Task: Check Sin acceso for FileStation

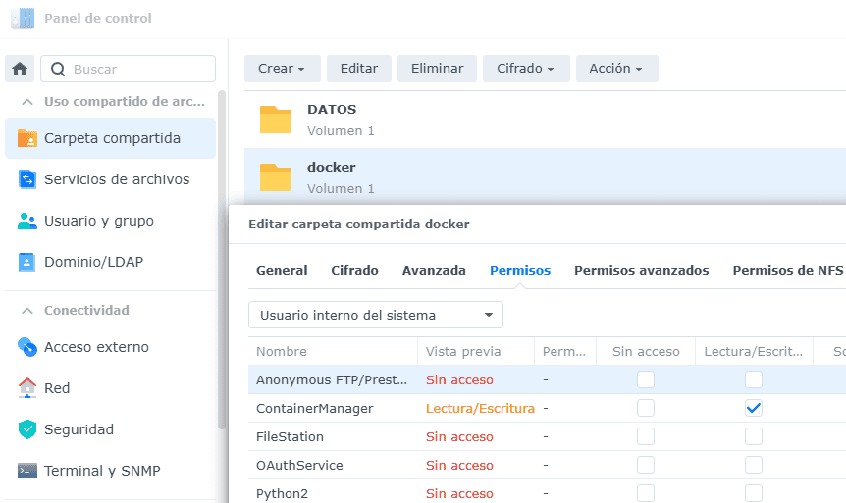Action: point(646,436)
